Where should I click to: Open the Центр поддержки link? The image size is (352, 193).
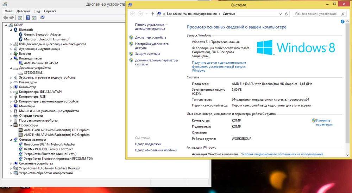(148, 144)
